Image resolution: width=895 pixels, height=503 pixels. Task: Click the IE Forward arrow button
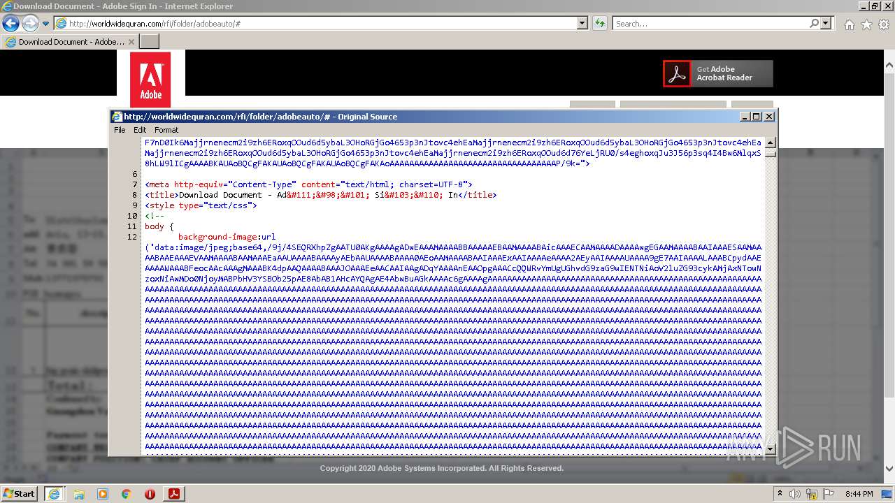(30, 23)
